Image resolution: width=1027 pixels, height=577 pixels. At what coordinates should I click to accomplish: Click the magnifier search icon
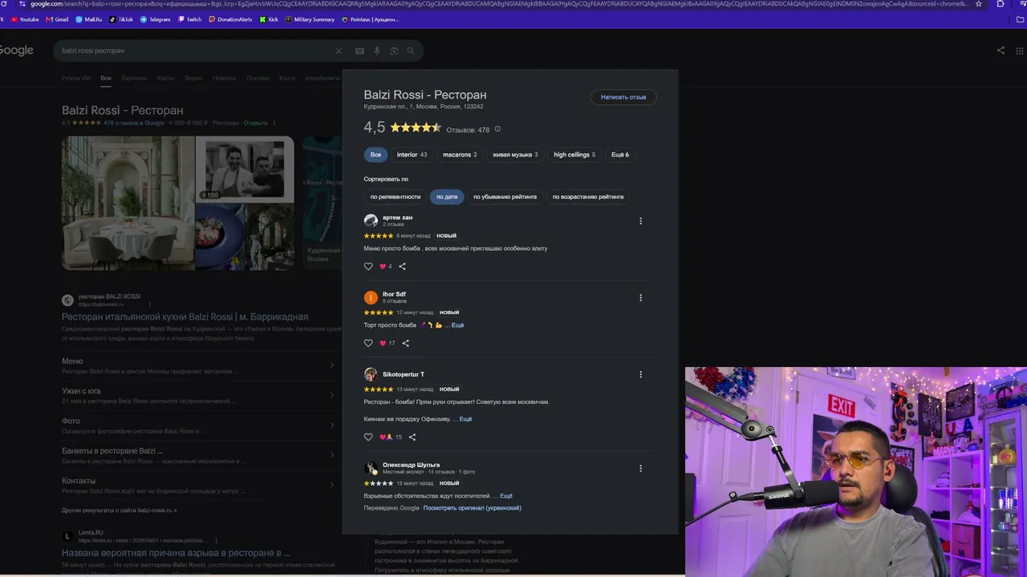[x=411, y=50]
